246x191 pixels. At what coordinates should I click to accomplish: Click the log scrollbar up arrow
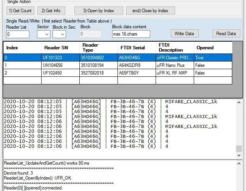239,103
